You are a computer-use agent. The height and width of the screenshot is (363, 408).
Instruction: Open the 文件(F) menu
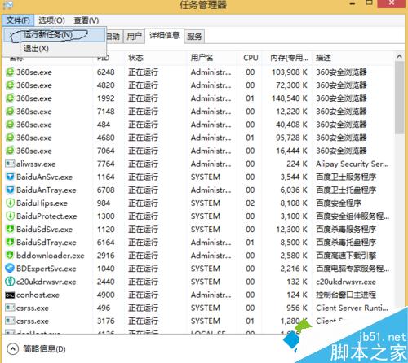click(18, 20)
